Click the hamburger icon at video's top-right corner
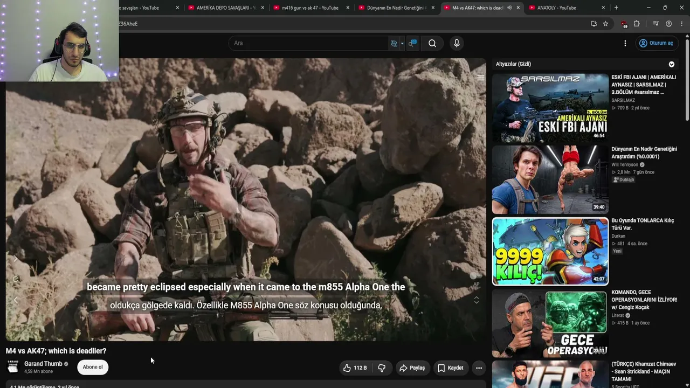 pyautogui.click(x=480, y=78)
